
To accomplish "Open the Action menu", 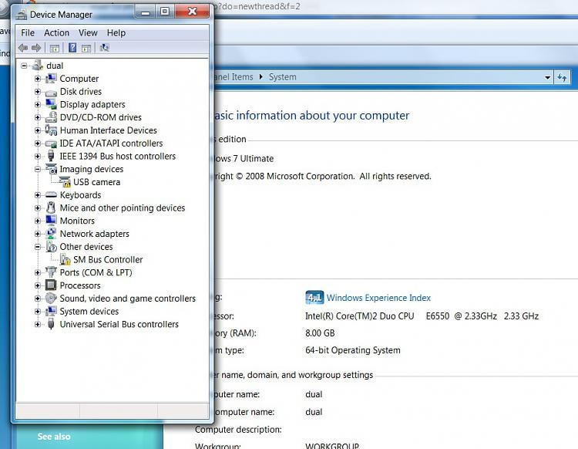I will point(56,33).
